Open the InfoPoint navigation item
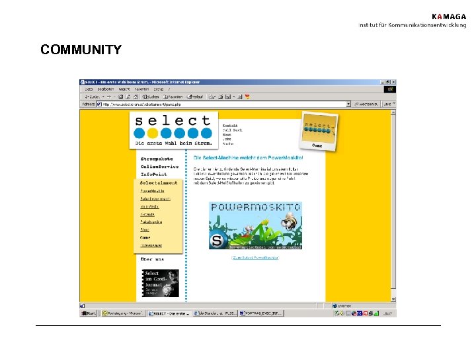Image resolution: width=476 pixels, height=357 pixels. pyautogui.click(x=153, y=175)
